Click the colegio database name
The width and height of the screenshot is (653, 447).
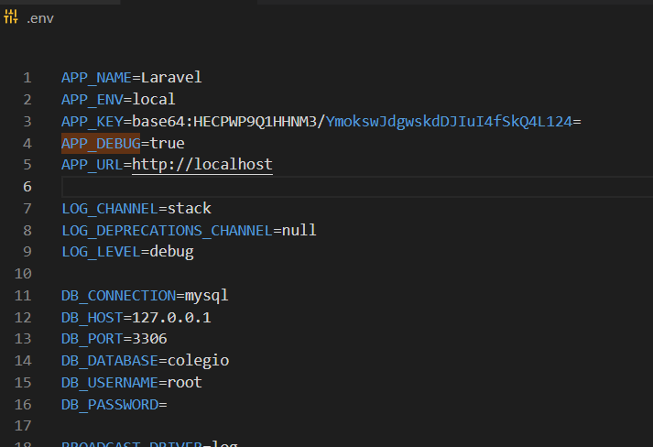click(198, 361)
